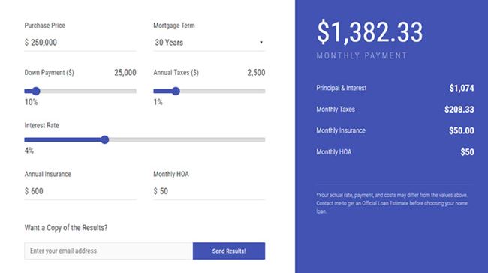The height and width of the screenshot is (273, 488).
Task: Click the Monthly Taxes amount $208.33
Action: pos(459,109)
